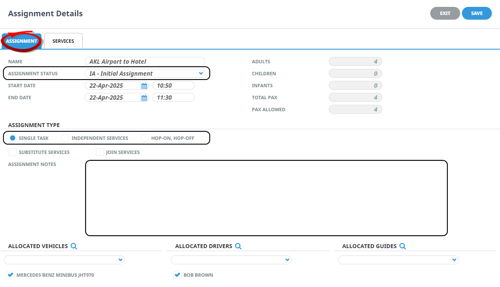Tick the Join Services checkbox
The image size is (500, 287).
point(100,152)
